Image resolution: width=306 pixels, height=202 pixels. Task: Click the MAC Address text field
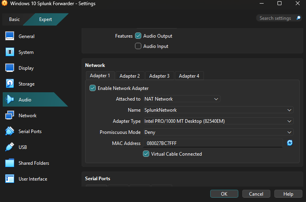point(213,143)
